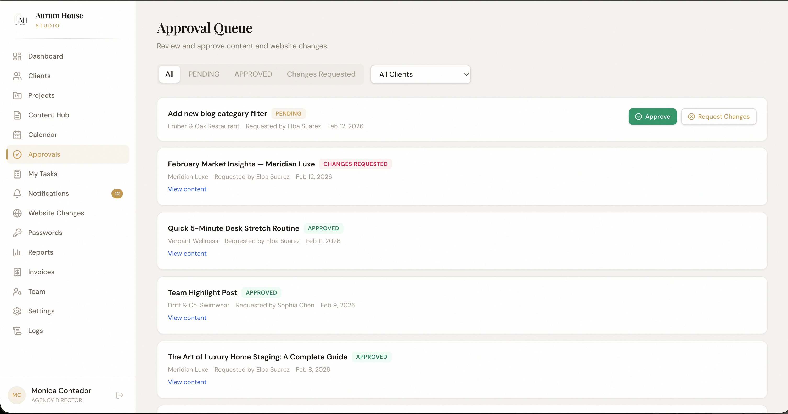The height and width of the screenshot is (414, 788).
Task: Click the Invoices icon
Action: 18,272
